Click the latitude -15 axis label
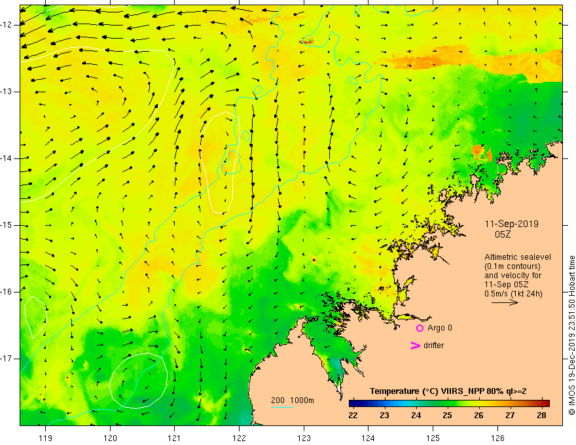This screenshot has width=576, height=445. point(7,225)
